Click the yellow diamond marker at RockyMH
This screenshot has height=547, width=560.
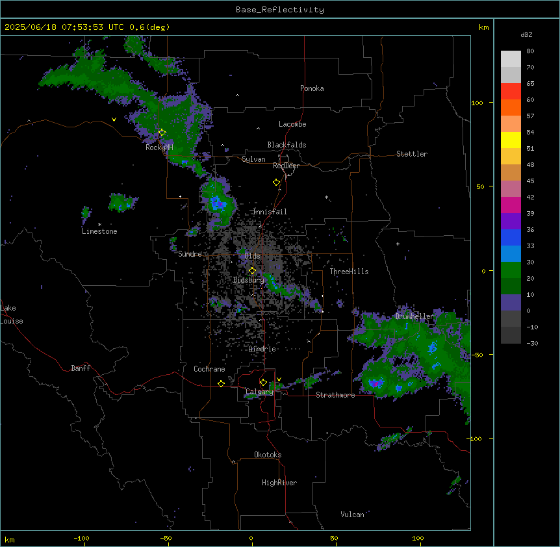pyautogui.click(x=162, y=133)
